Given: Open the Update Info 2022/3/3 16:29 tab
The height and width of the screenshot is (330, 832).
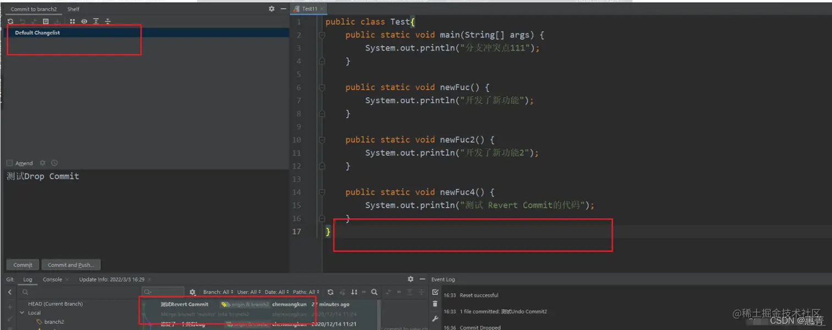Looking at the screenshot, I should (x=112, y=279).
